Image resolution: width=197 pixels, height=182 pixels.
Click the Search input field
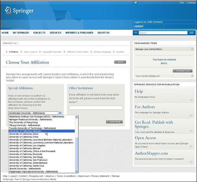(163, 33)
